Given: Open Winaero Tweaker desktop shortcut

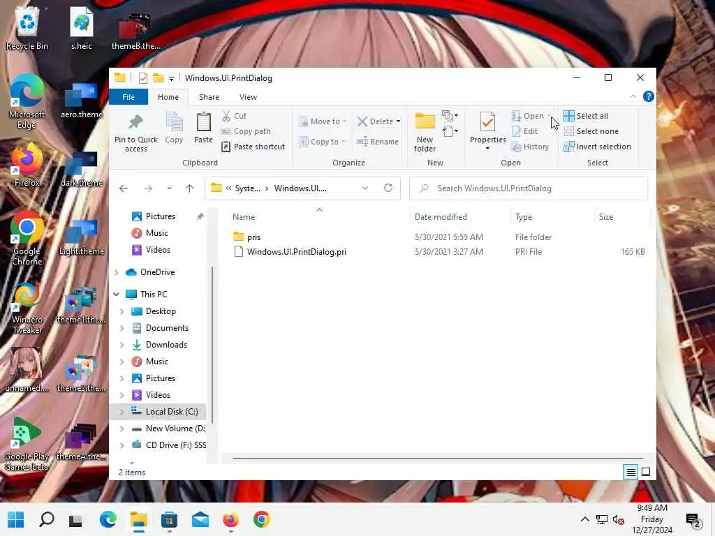Looking at the screenshot, I should click(x=27, y=308).
